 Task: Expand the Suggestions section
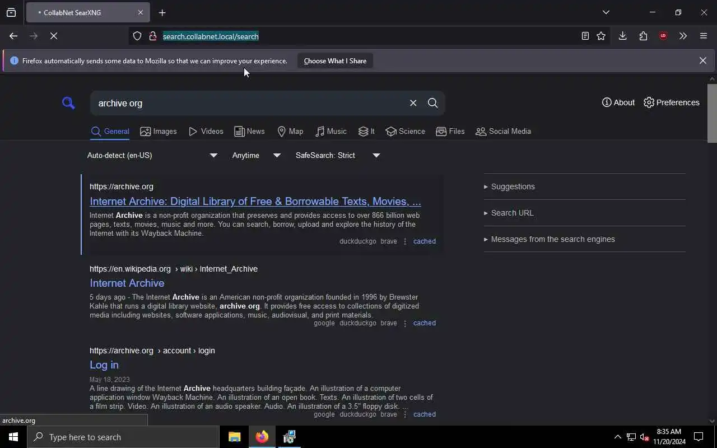[509, 186]
